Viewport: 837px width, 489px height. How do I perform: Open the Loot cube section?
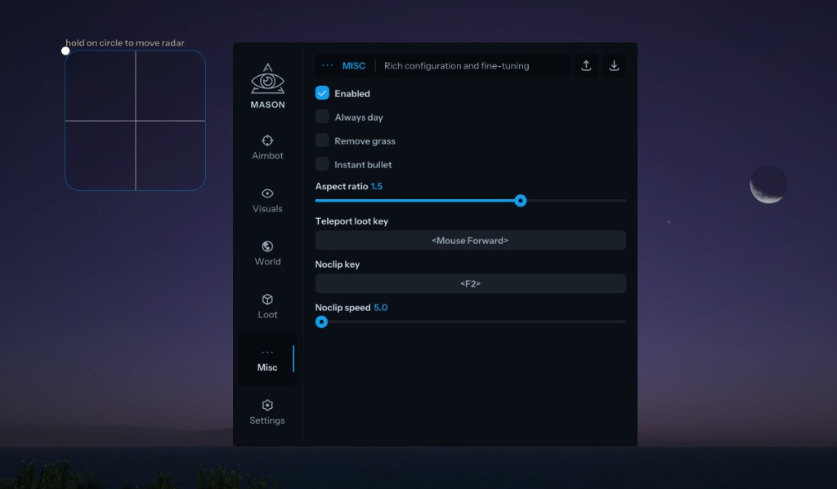pos(267,300)
